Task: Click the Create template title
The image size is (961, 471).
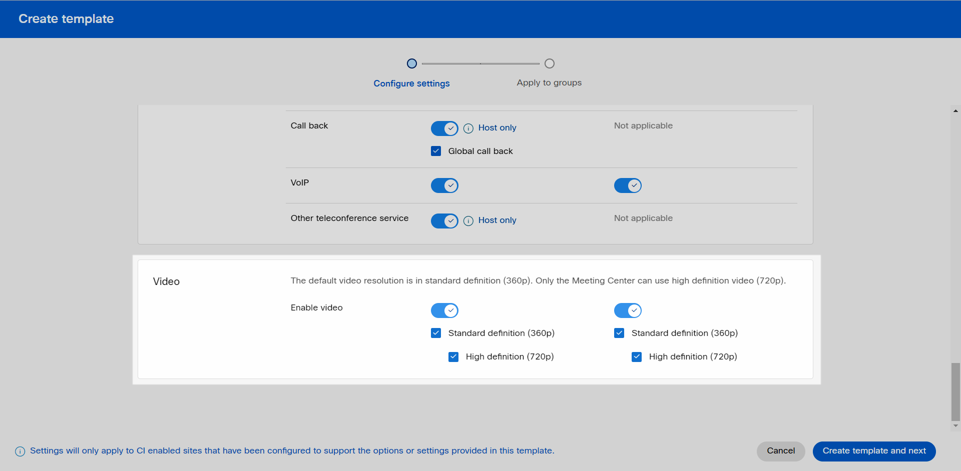Action: (66, 19)
